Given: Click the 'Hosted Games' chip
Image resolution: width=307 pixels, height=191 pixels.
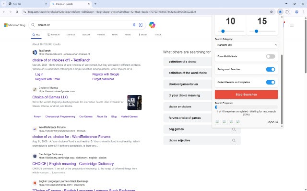Looking at the screenshot, I should [129, 117].
